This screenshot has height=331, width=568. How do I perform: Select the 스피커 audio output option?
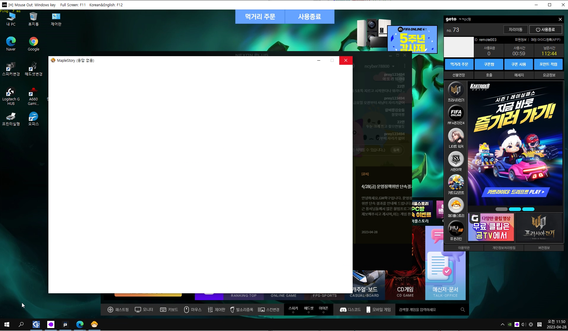(293, 310)
